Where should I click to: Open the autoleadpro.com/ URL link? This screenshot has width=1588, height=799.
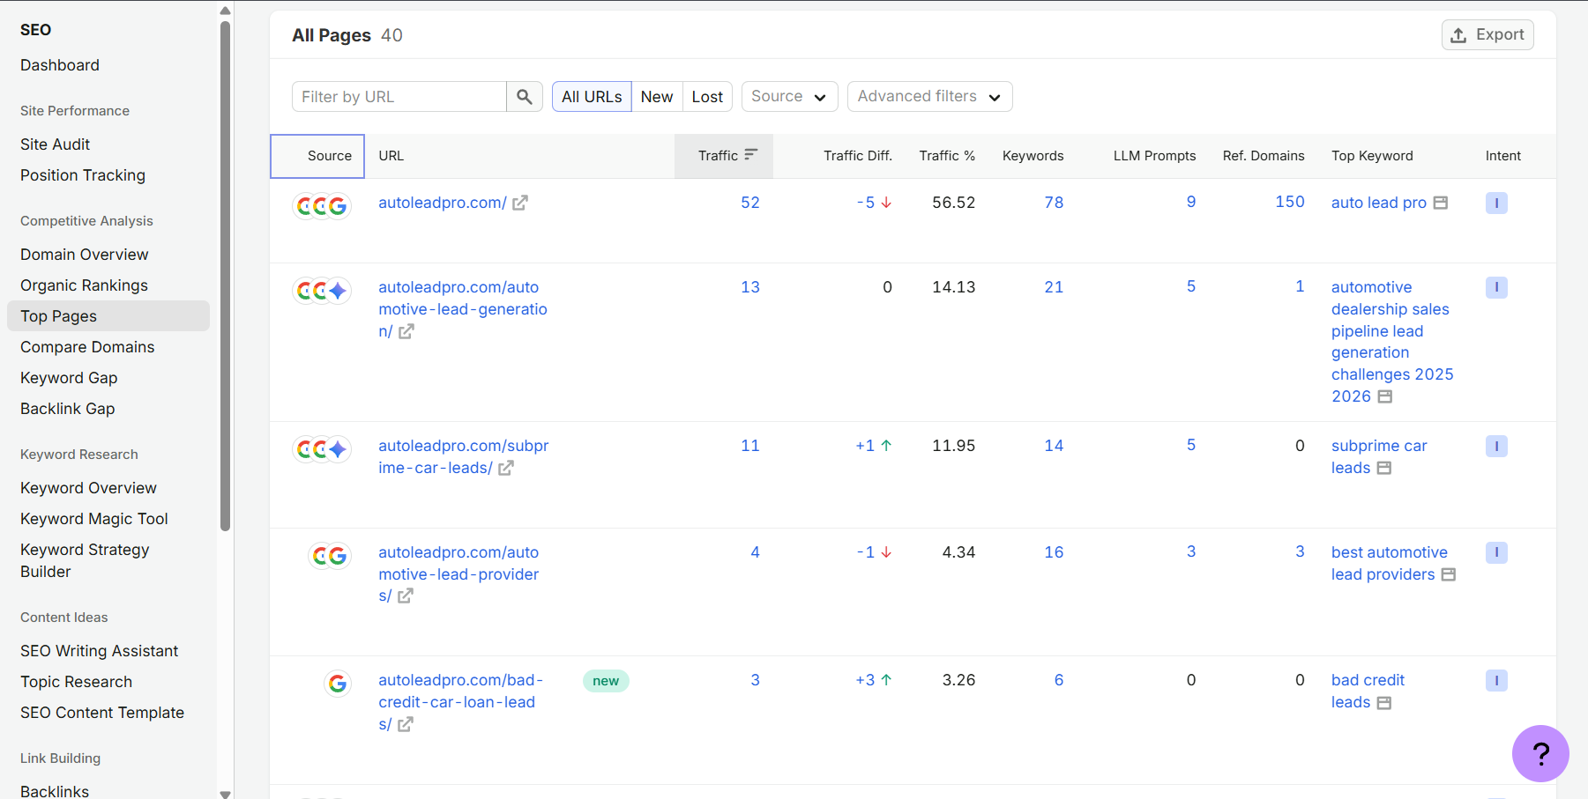[x=443, y=203]
